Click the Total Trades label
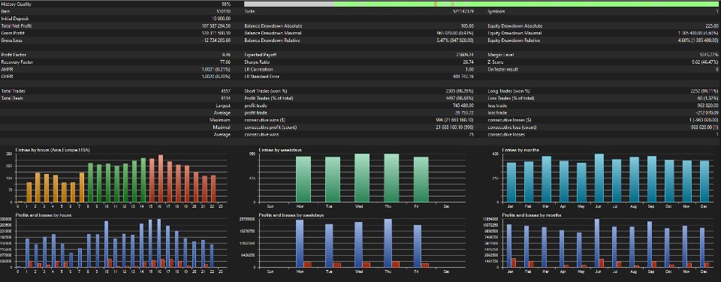The height and width of the screenshot is (282, 721). (x=14, y=91)
